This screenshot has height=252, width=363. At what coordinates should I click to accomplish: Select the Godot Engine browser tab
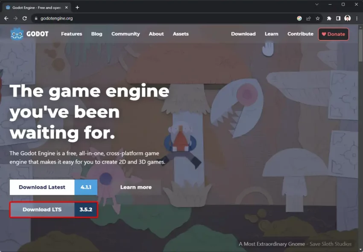(37, 8)
